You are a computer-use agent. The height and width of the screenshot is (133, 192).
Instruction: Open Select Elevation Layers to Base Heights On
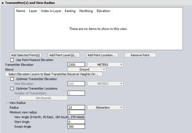coord(54,74)
